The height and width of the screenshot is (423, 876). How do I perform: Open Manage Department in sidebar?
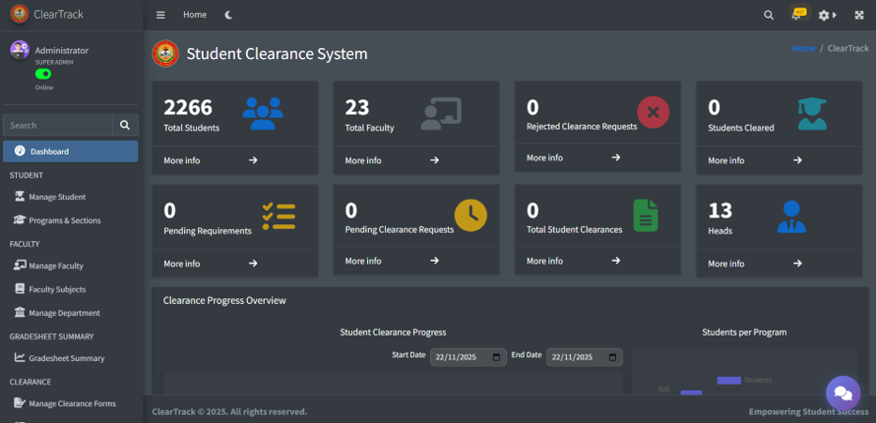(x=70, y=313)
